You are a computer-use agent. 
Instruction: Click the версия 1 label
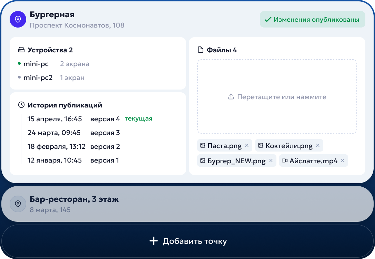point(104,160)
